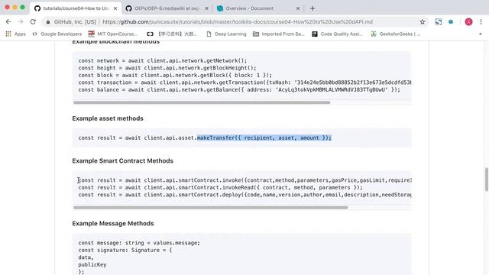Click the getBlock({ block: 1 }) line
Viewport: 489px width, 275px height.
point(175,75)
